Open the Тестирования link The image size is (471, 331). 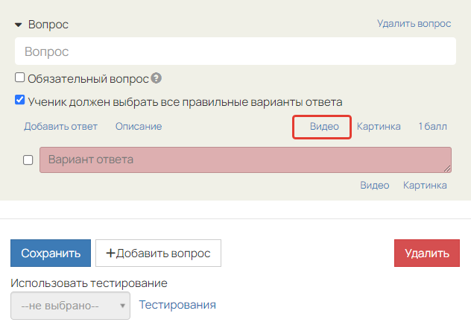point(177,305)
